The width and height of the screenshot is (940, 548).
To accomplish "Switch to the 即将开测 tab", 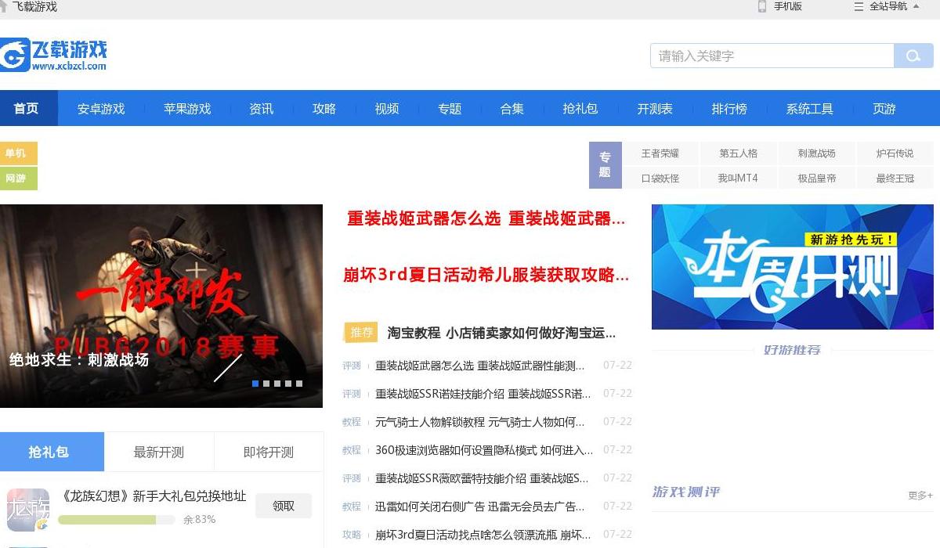I will (269, 452).
